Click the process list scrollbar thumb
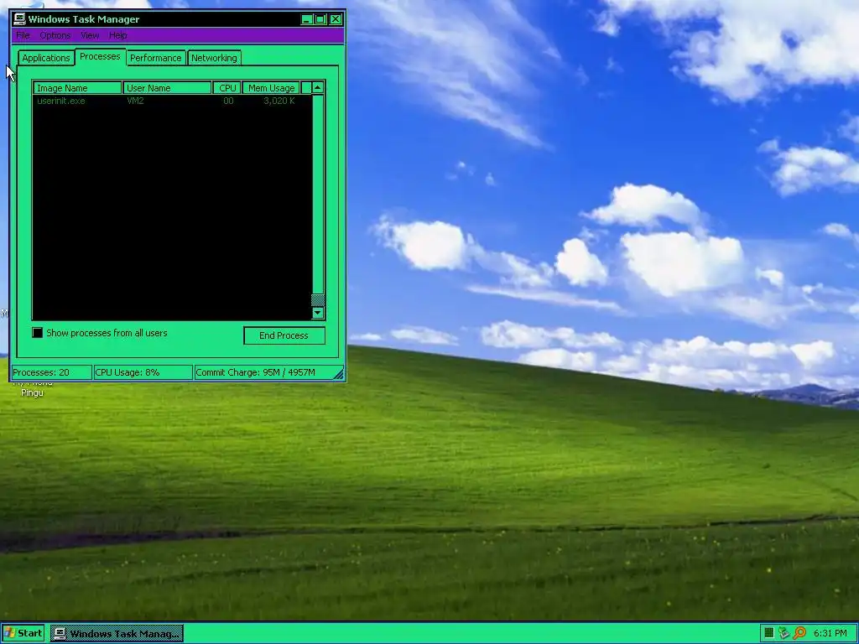 click(318, 300)
